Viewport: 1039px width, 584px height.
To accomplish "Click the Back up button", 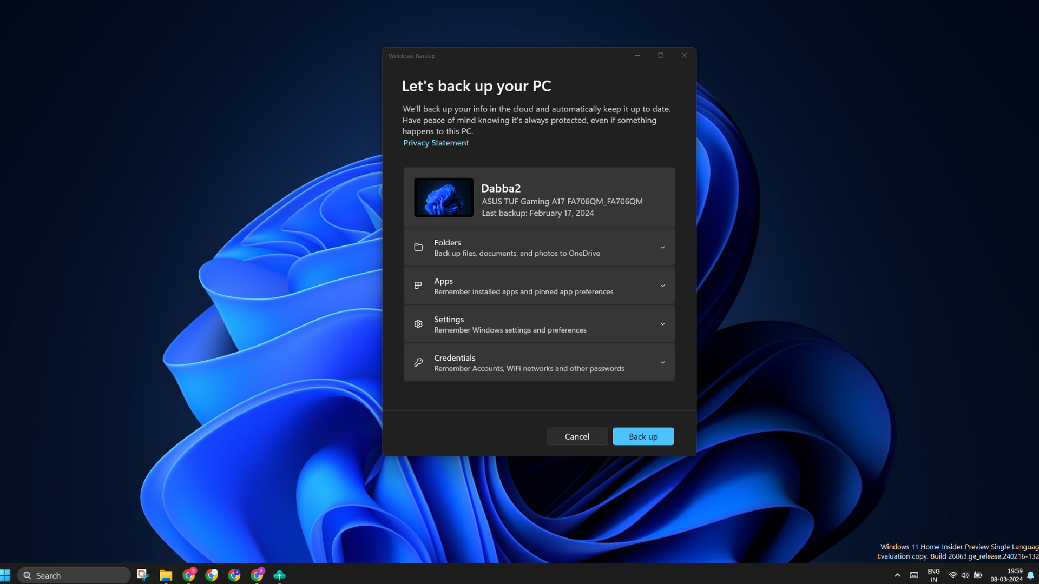I will tap(643, 436).
